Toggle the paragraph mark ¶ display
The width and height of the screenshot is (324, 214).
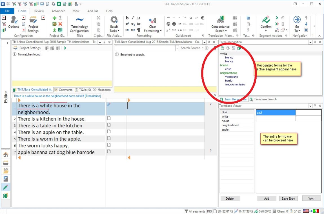click(139, 30)
